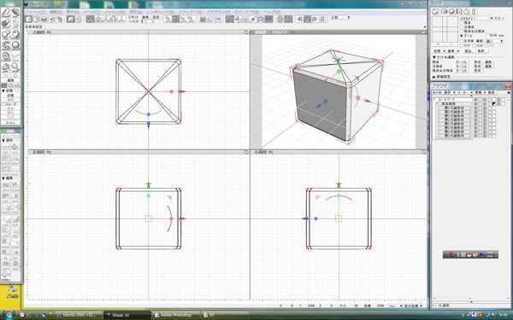Viewport: 513px width, 320px height.
Task: Click the メッシュ button in toolbox
Action: 10,124
